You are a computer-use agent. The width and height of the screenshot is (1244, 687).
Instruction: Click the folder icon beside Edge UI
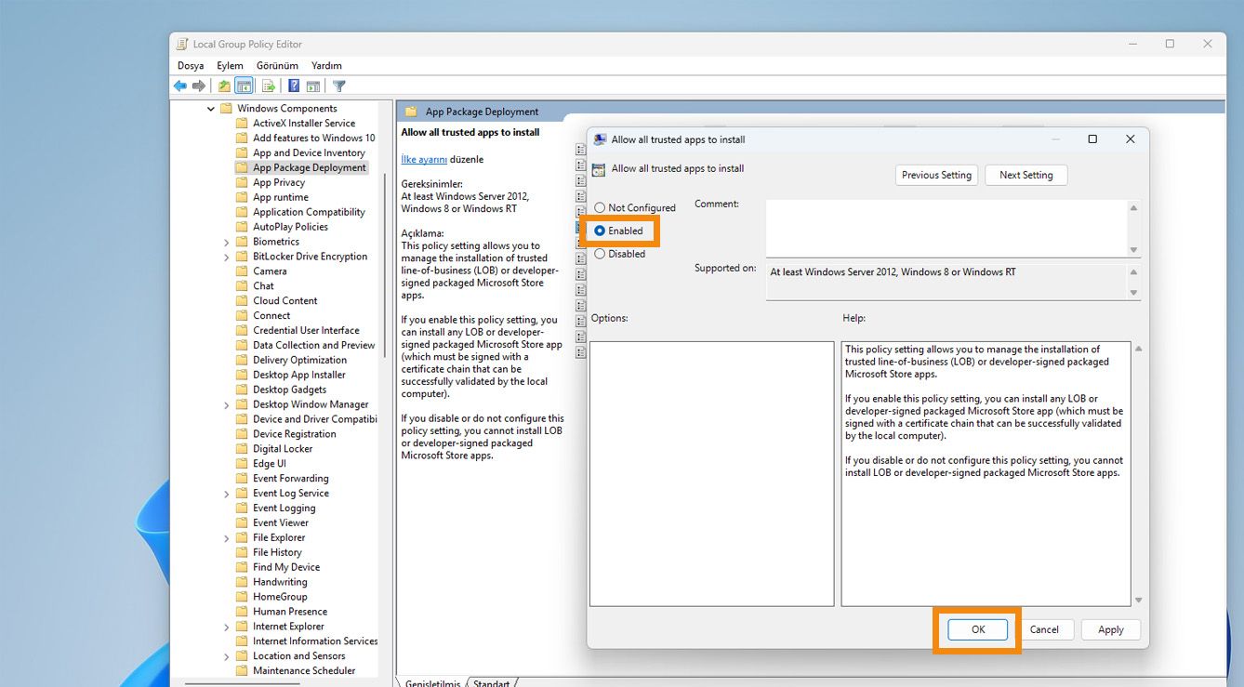click(242, 464)
